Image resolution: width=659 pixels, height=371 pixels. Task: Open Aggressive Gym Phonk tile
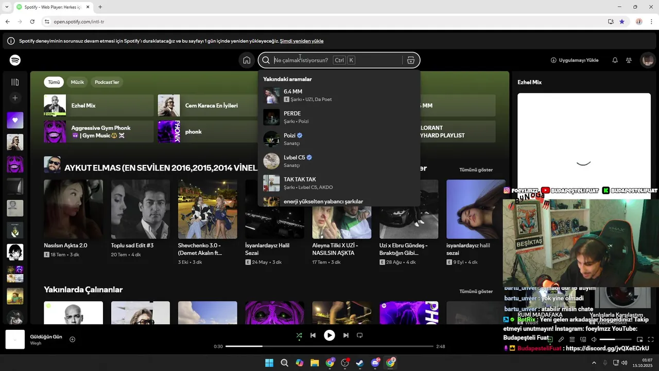tap(98, 131)
